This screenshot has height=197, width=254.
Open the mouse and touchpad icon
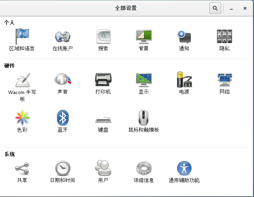(143, 118)
